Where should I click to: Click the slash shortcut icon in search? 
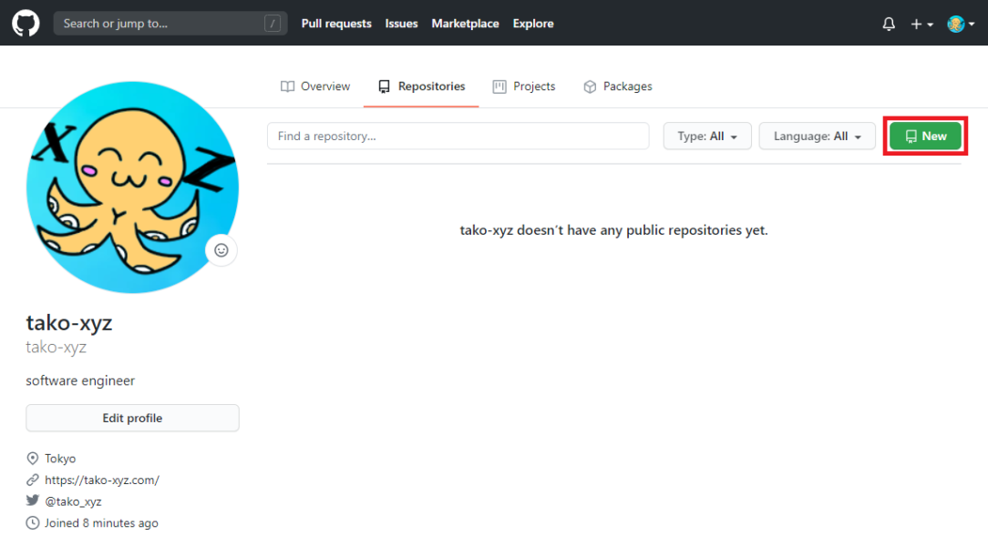[x=273, y=24]
